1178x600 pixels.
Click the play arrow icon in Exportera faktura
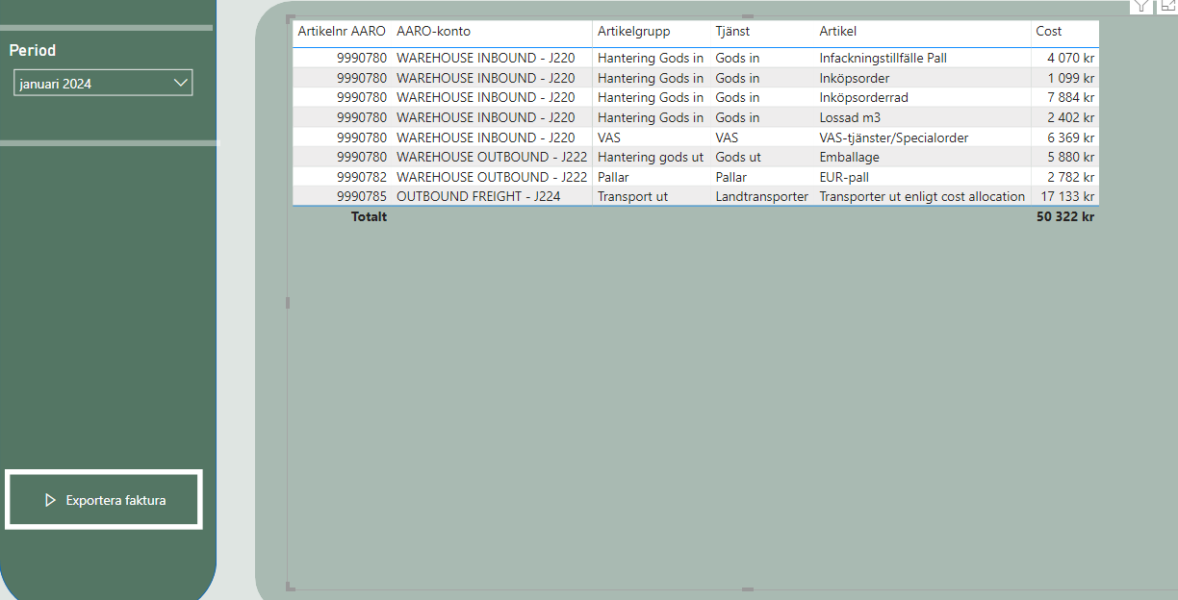[51, 500]
